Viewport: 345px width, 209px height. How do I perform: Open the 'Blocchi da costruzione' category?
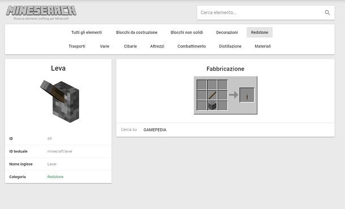pyautogui.click(x=137, y=32)
